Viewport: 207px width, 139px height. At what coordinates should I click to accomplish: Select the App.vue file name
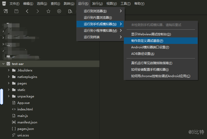coord(23,103)
